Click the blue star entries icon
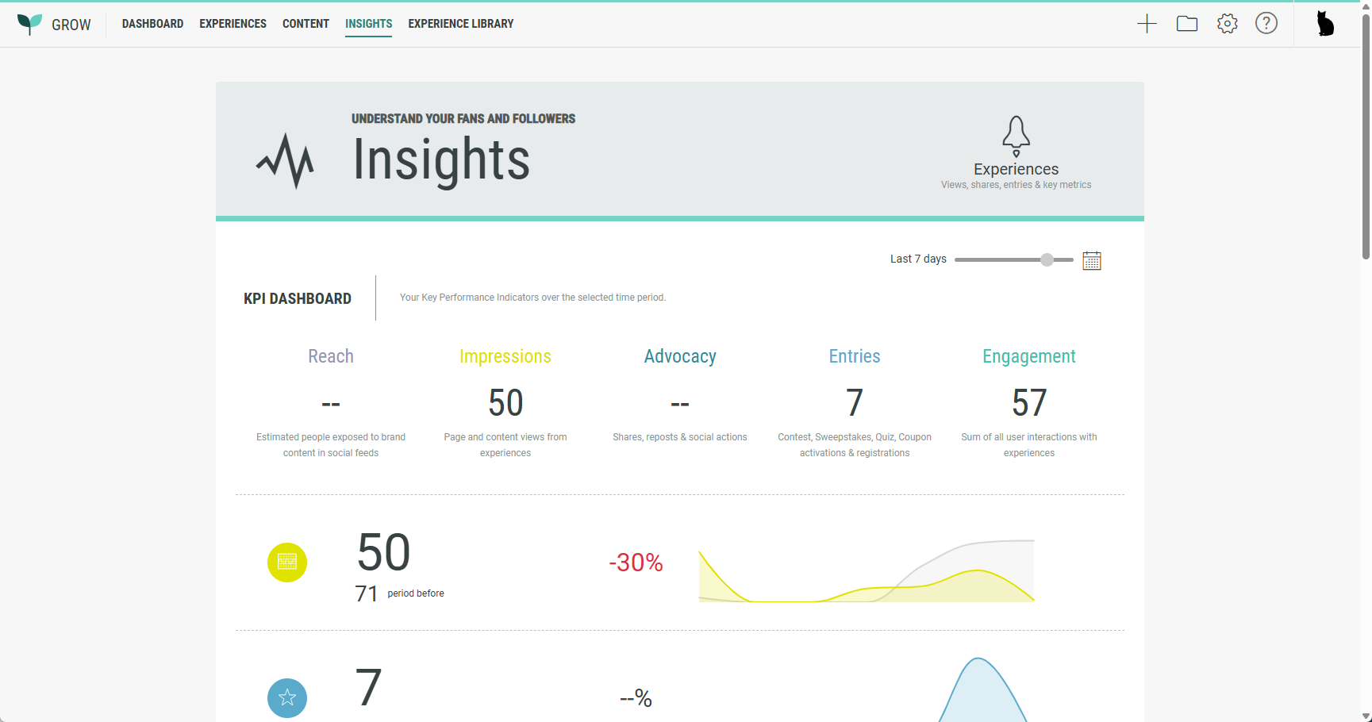 point(287,697)
